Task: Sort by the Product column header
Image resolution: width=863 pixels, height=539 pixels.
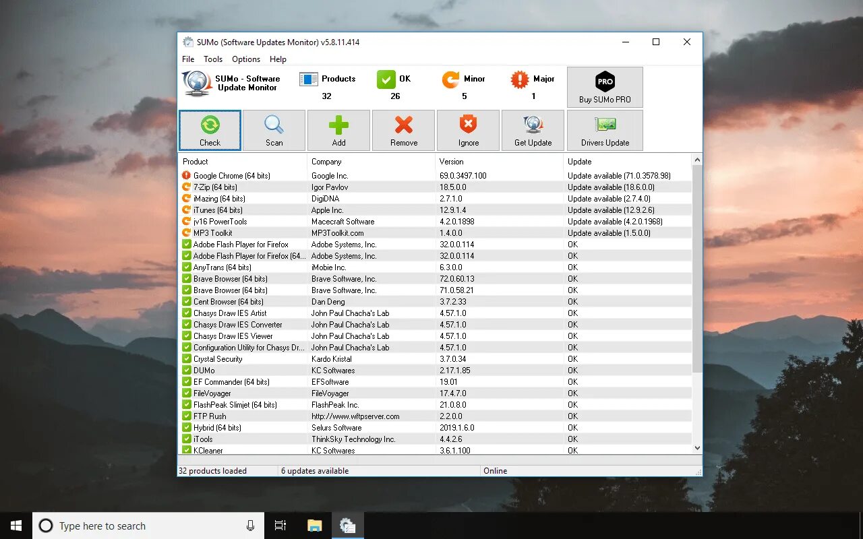Action: (x=243, y=162)
